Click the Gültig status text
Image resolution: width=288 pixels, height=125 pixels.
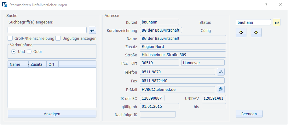(206, 31)
